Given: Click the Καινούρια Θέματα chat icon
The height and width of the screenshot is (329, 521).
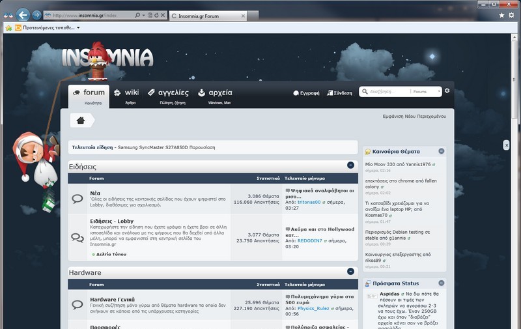Looking at the screenshot, I should pos(368,152).
